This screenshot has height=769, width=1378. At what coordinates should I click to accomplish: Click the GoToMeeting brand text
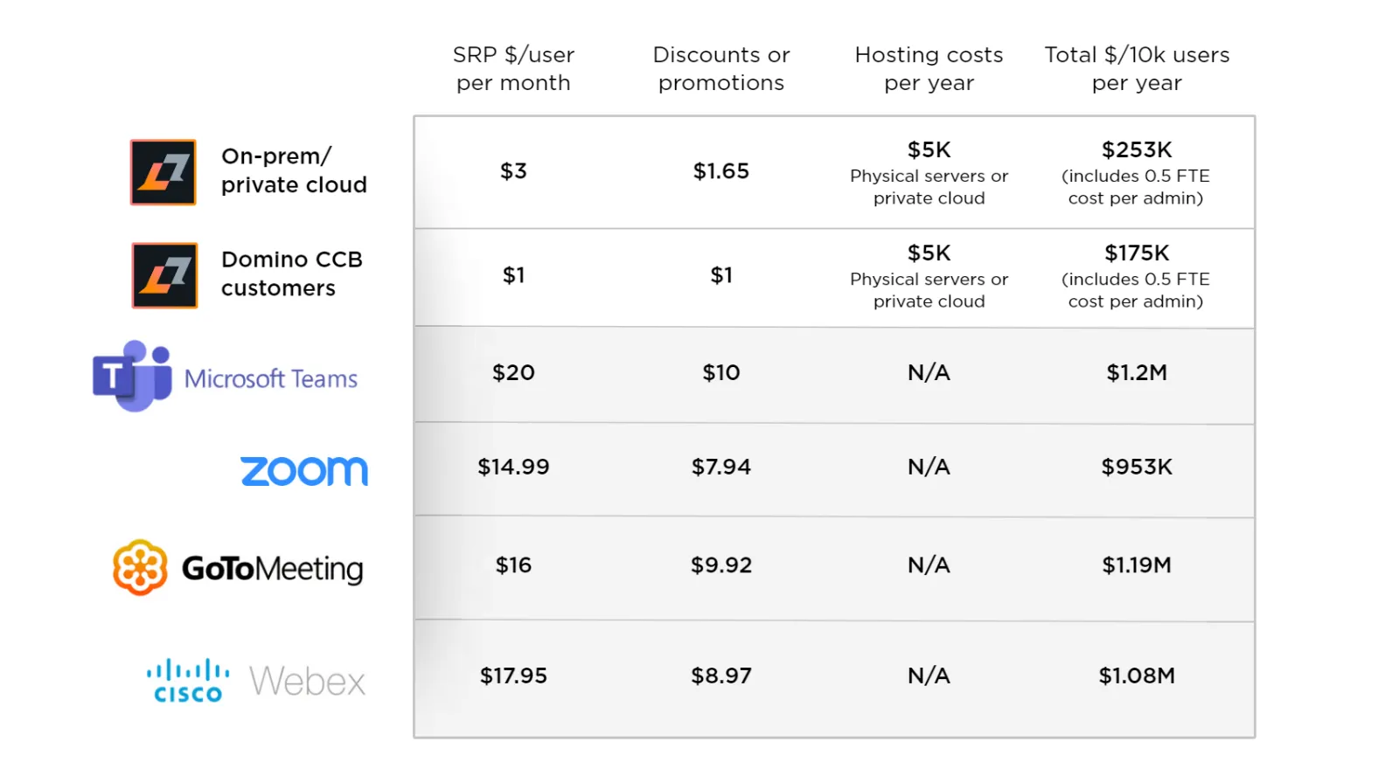[x=272, y=569]
